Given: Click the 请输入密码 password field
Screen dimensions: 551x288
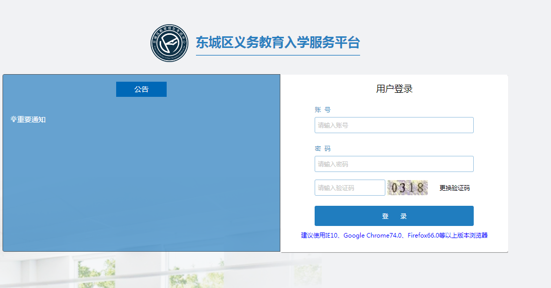Looking at the screenshot, I should 393,164.
